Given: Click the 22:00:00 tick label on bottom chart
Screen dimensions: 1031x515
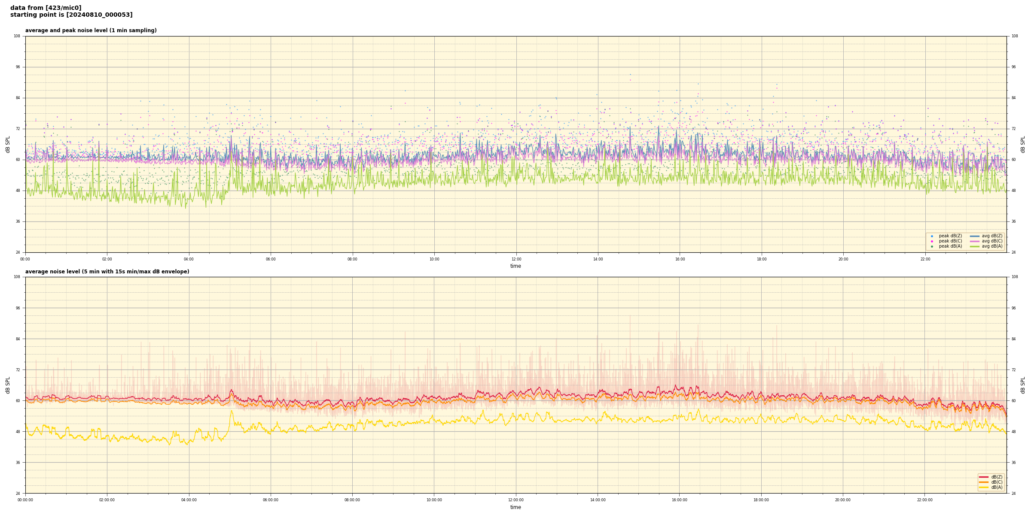Looking at the screenshot, I should pyautogui.click(x=925, y=500).
